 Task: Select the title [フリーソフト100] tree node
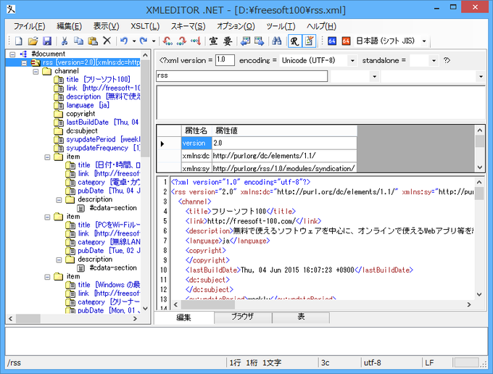click(98, 80)
